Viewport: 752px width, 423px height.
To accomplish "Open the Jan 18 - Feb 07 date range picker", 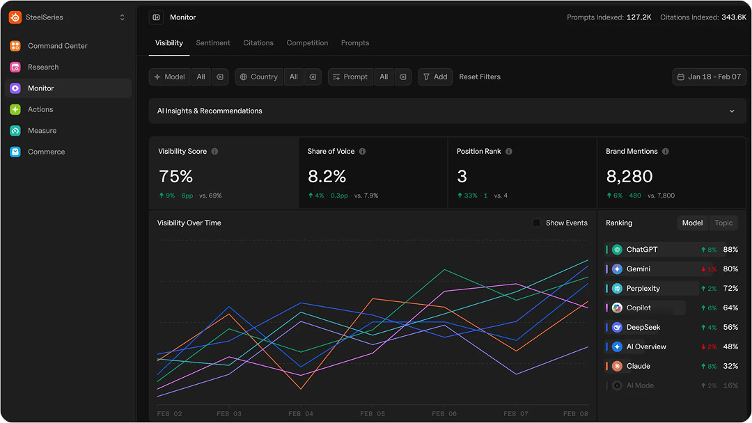I will [x=710, y=77].
